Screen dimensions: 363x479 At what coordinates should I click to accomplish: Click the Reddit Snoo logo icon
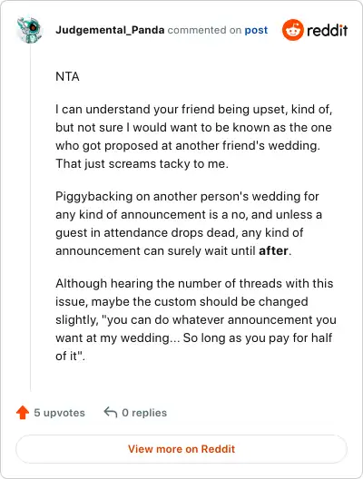[x=293, y=30]
